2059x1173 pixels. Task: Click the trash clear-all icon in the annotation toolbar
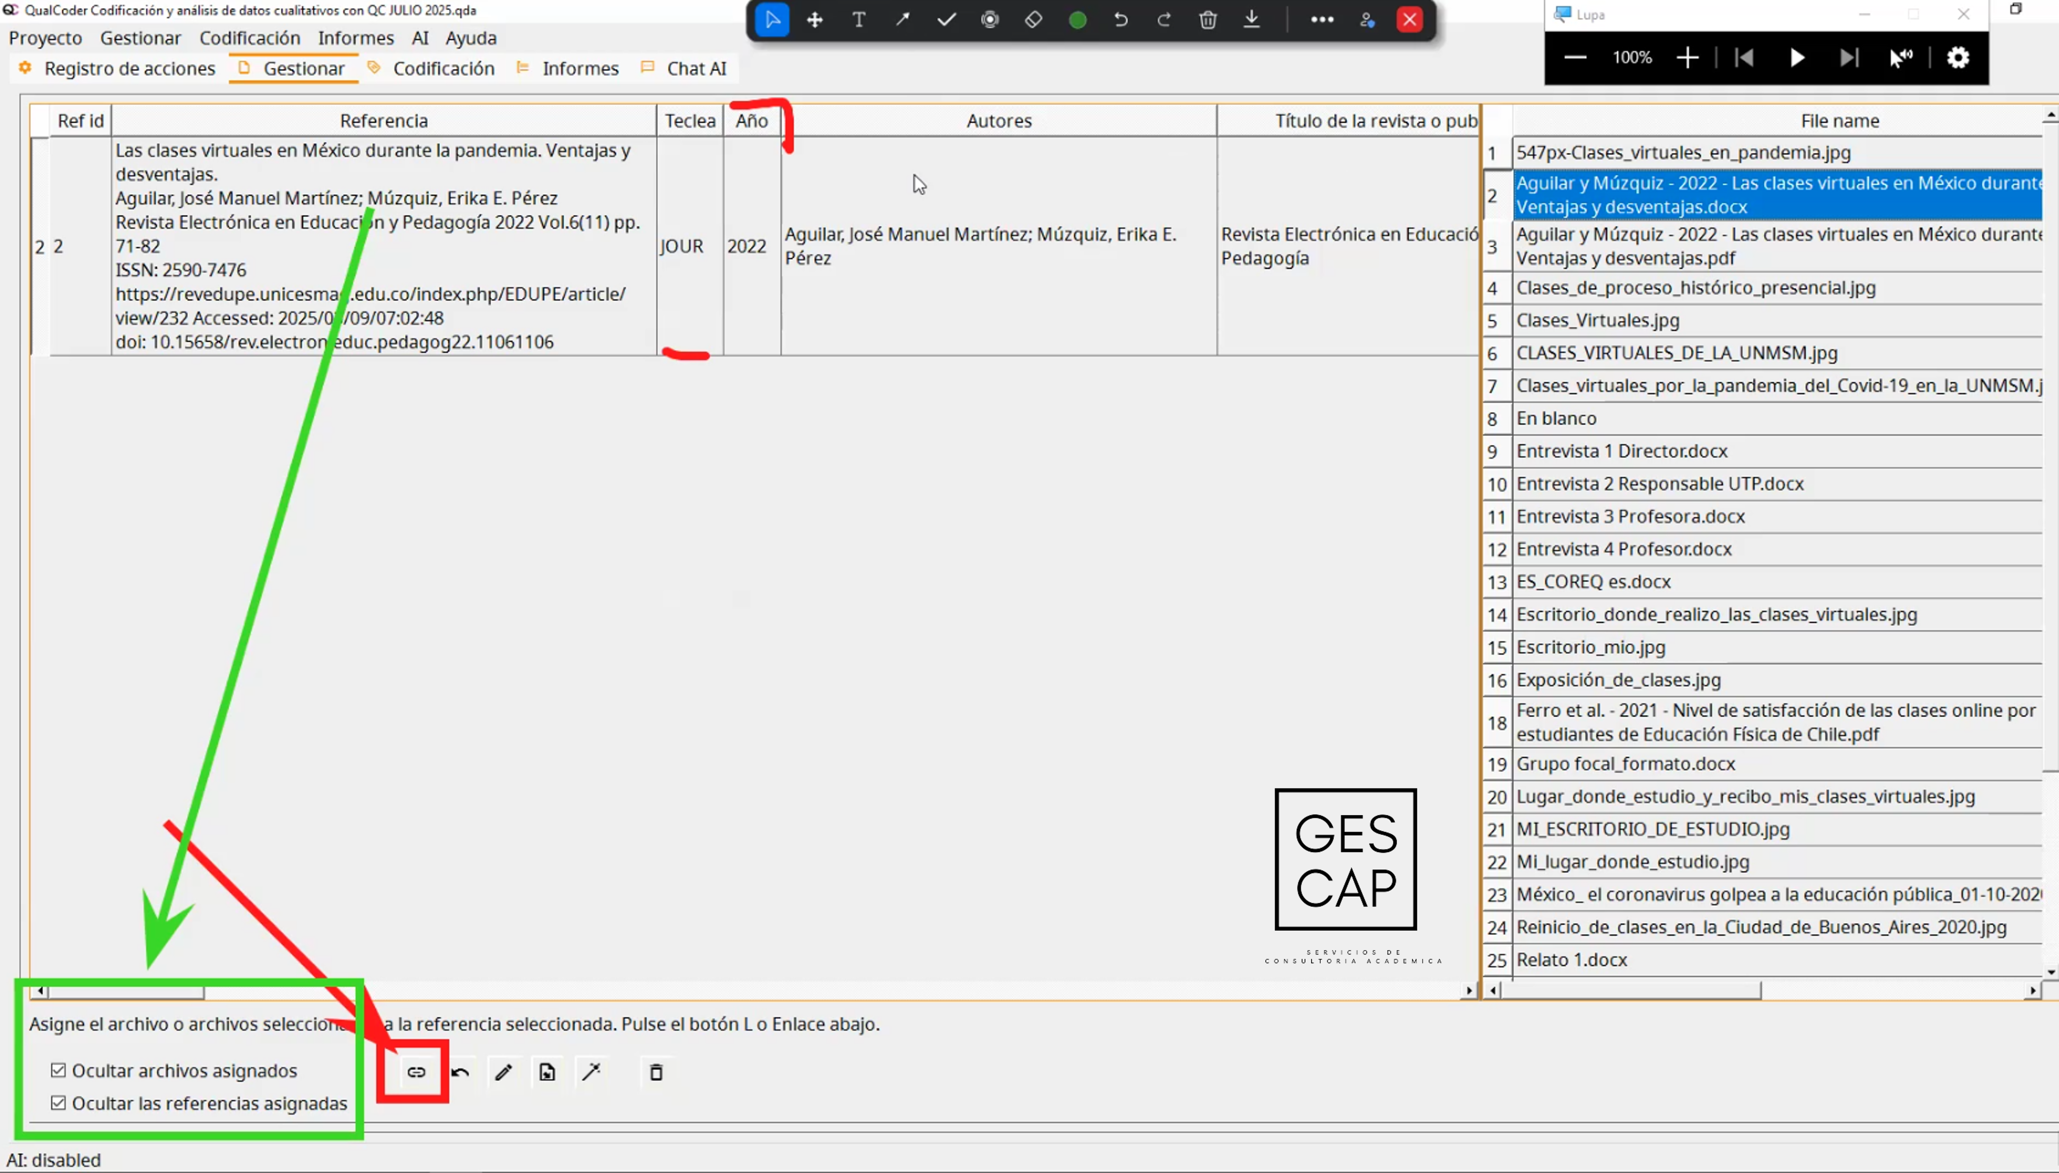(x=1207, y=19)
